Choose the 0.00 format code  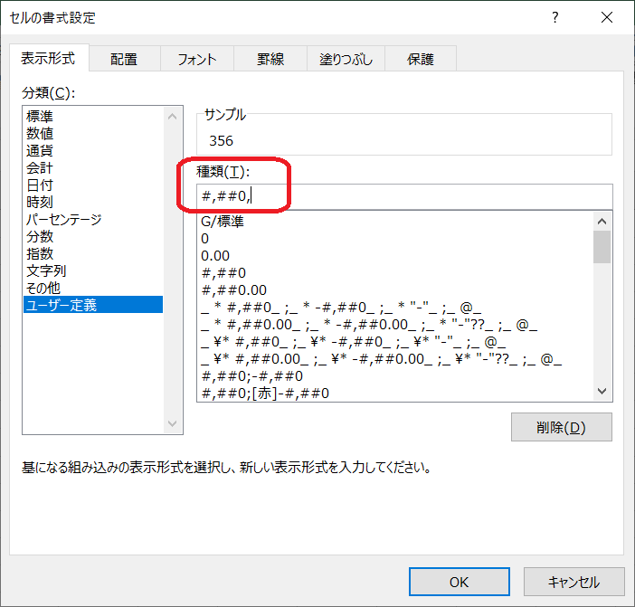point(215,256)
